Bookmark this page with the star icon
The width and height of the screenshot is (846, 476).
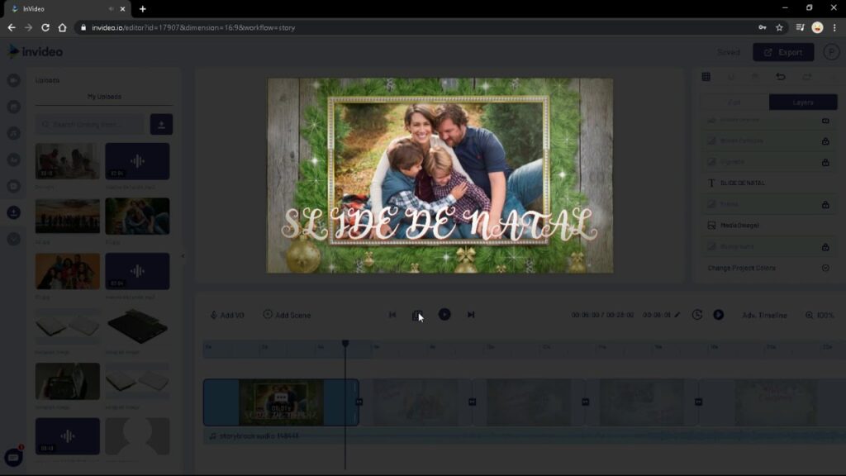(779, 27)
